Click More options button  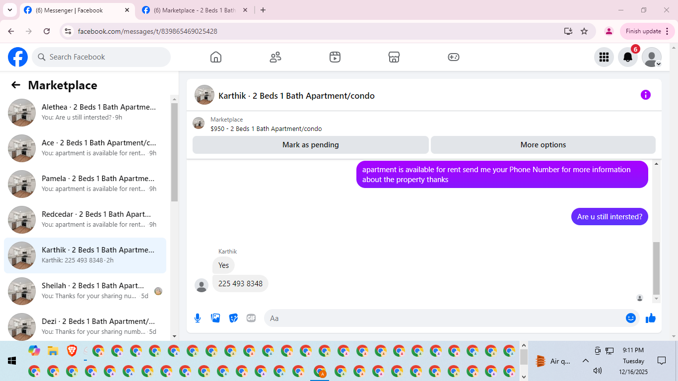[x=543, y=145]
